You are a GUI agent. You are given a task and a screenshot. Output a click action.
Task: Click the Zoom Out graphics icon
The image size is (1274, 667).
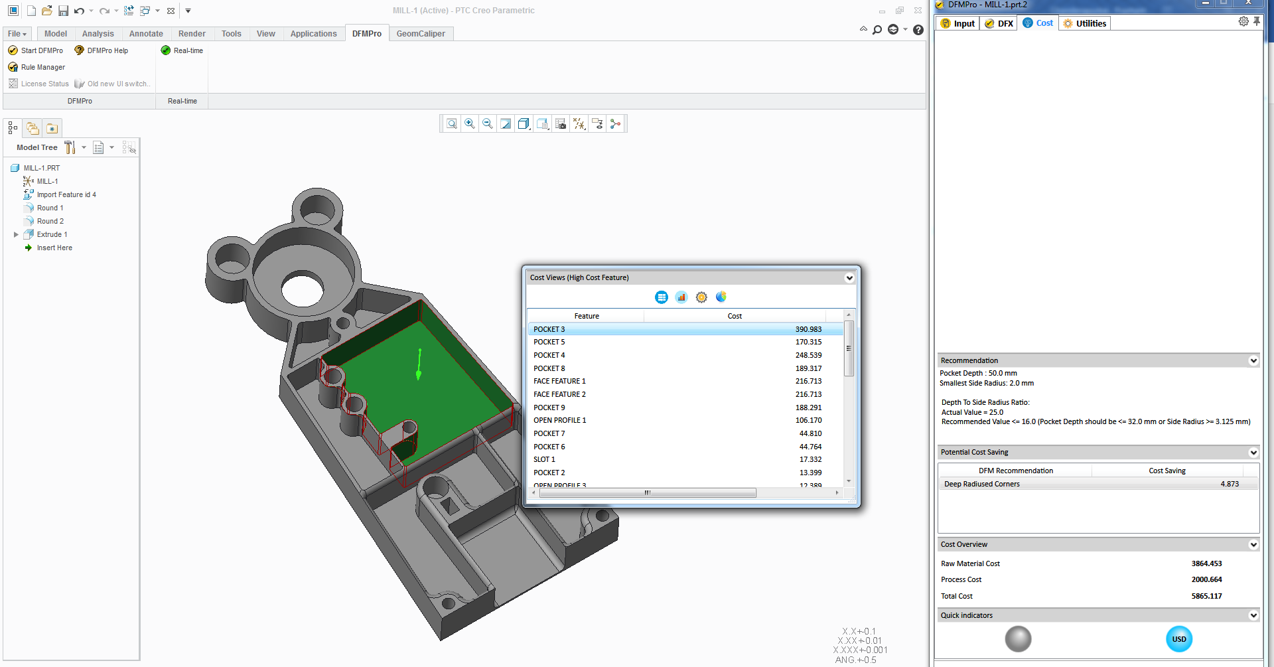click(x=488, y=123)
